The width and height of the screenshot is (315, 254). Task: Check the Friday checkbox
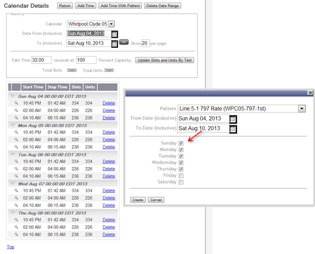pyautogui.click(x=181, y=175)
